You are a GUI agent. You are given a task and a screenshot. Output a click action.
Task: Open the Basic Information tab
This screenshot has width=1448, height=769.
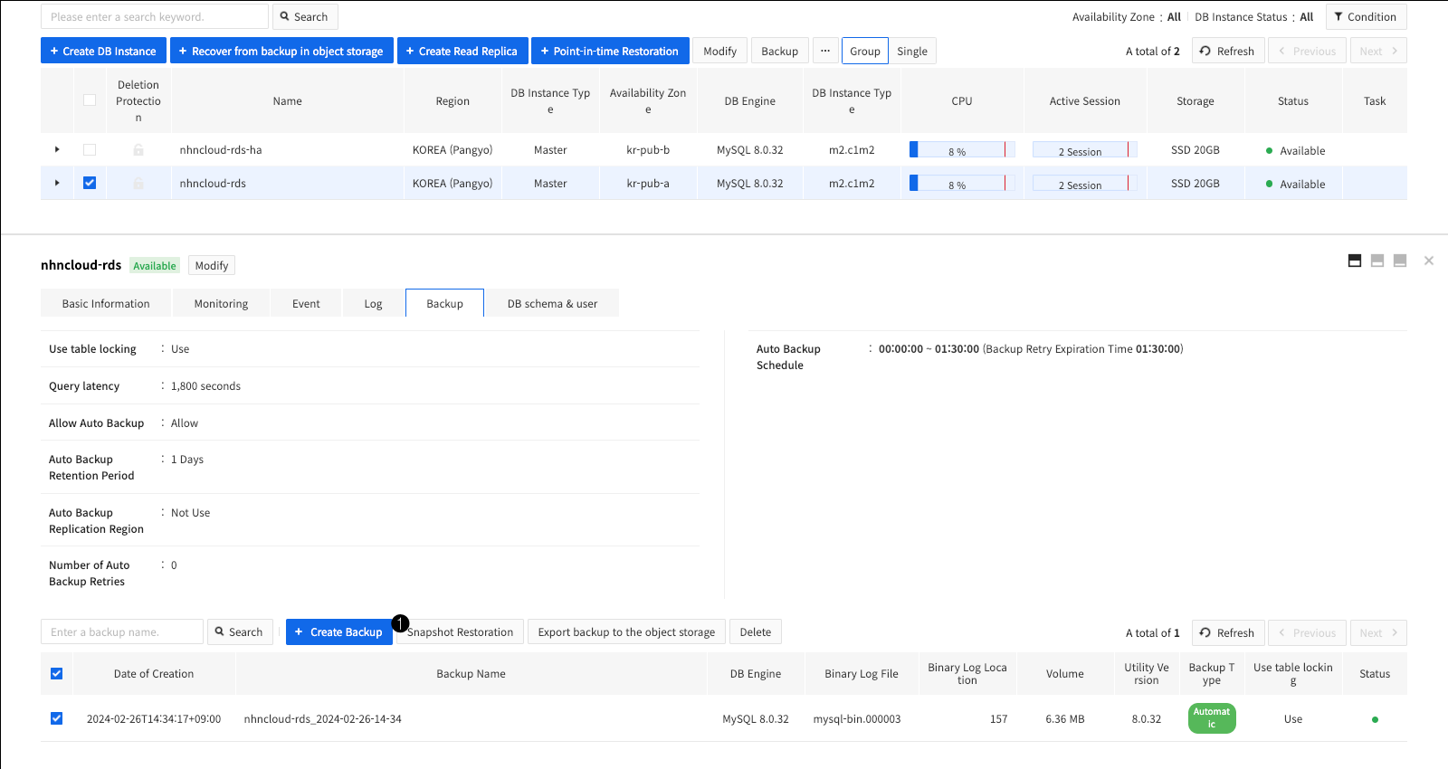tap(106, 304)
